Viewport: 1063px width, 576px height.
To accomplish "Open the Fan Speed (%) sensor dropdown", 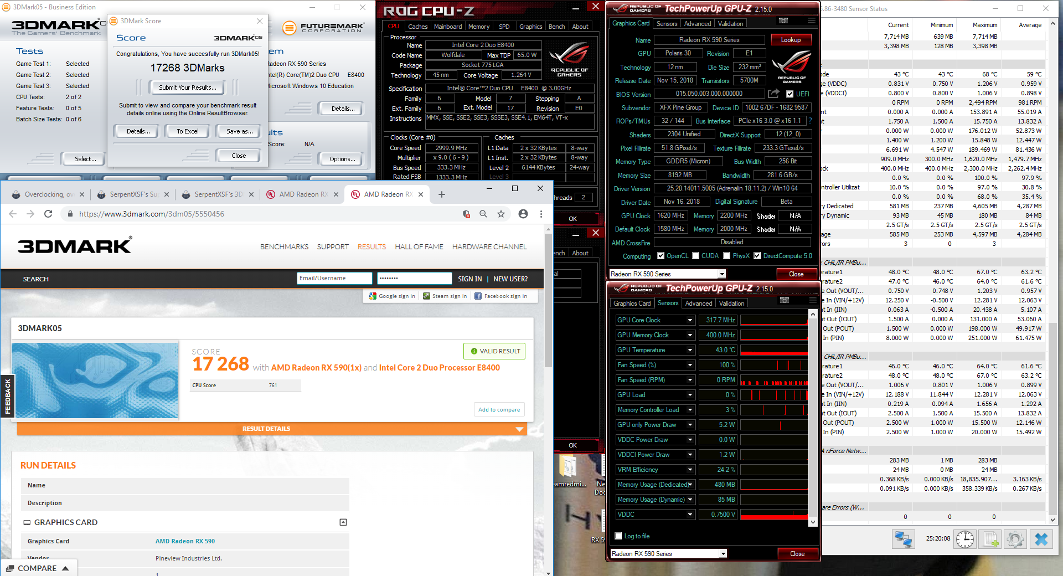I will pyautogui.click(x=690, y=365).
